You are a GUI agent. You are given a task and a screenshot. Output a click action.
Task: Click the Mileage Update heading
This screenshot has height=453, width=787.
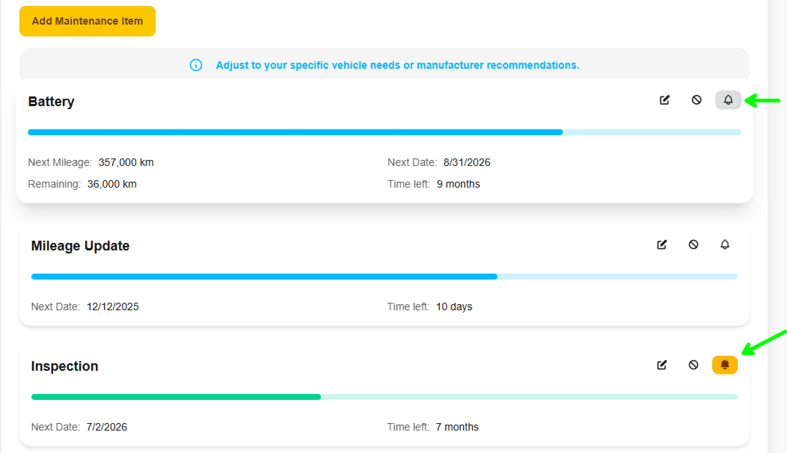[80, 246]
